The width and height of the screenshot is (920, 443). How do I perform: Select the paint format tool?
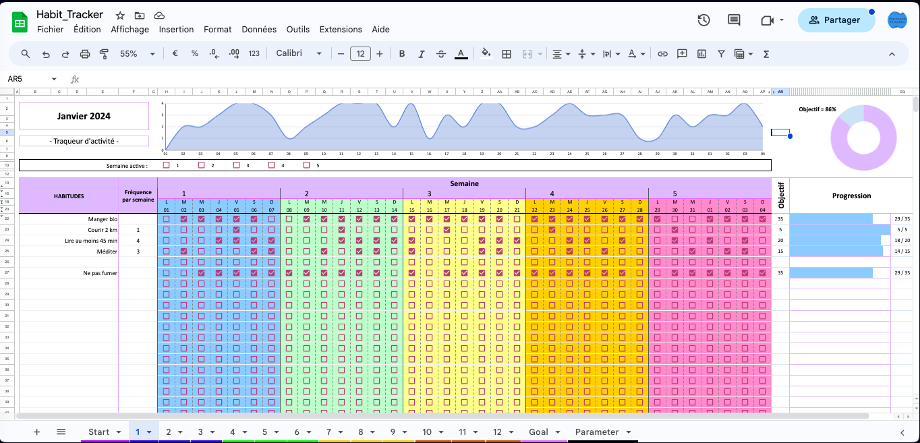pyautogui.click(x=105, y=53)
